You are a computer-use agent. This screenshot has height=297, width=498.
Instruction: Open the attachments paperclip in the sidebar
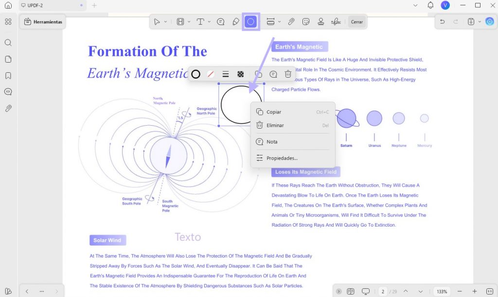[x=8, y=108]
